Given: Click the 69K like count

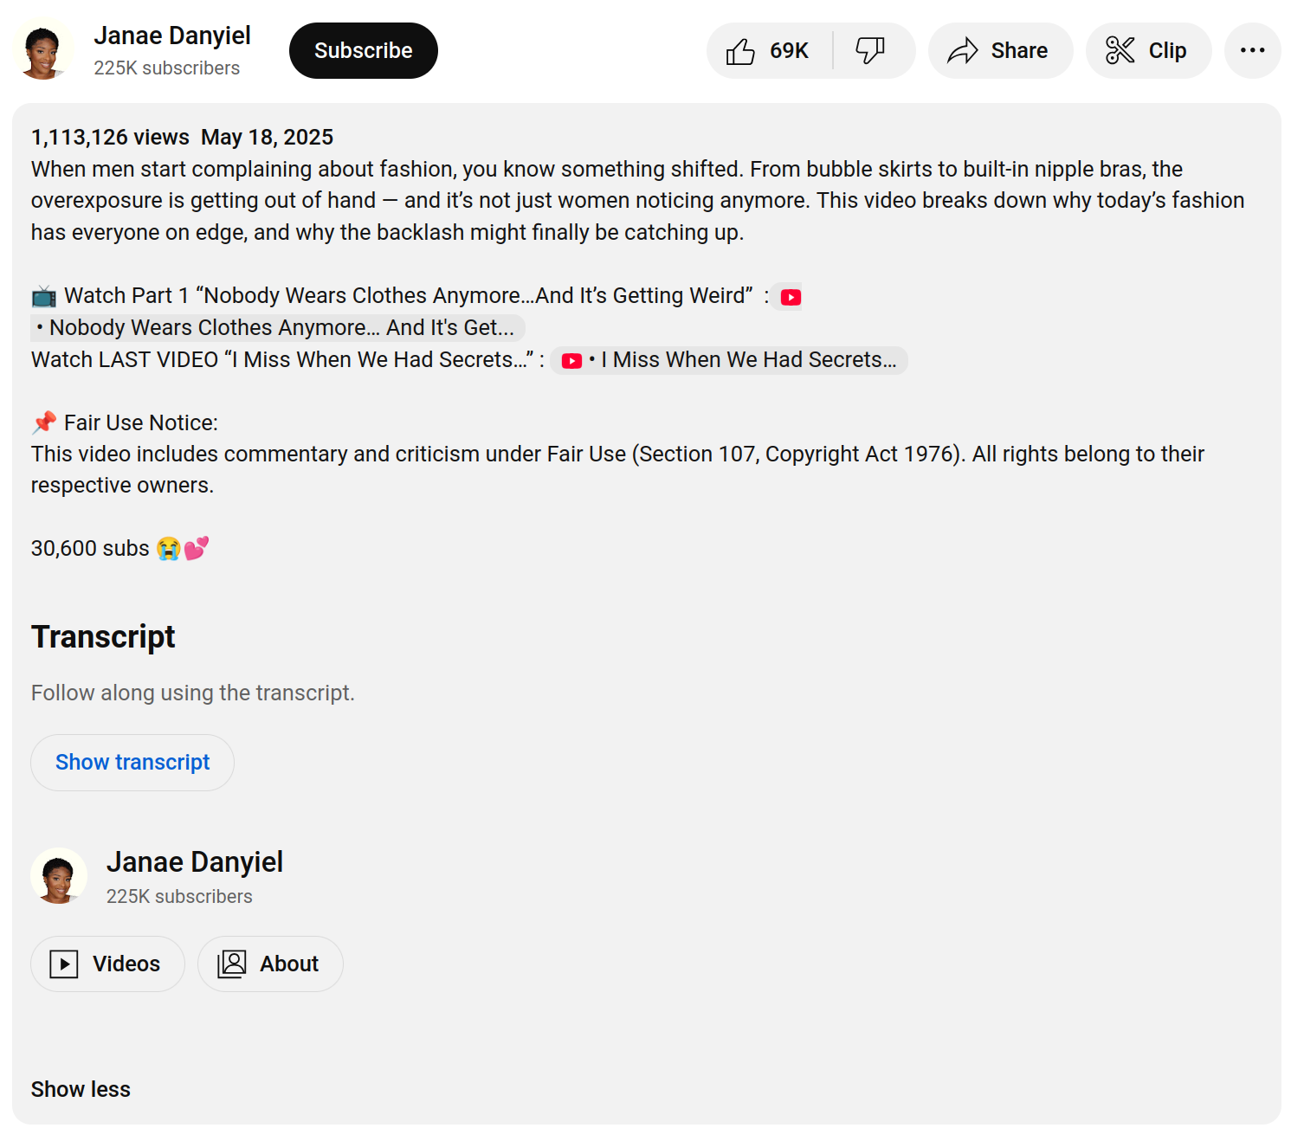Looking at the screenshot, I should point(789,51).
